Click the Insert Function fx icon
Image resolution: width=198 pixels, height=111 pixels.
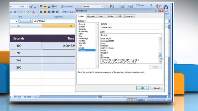tap(30, 21)
